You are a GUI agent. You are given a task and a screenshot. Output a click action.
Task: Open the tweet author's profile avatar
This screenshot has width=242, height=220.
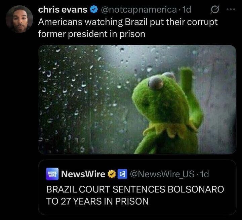[x=19, y=19]
